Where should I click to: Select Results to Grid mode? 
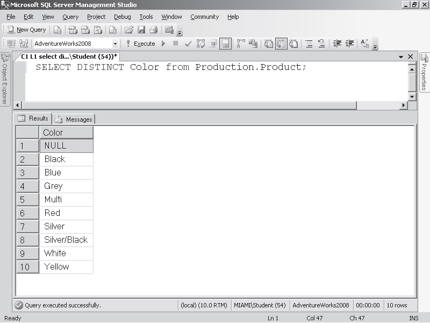pyautogui.click(x=281, y=44)
